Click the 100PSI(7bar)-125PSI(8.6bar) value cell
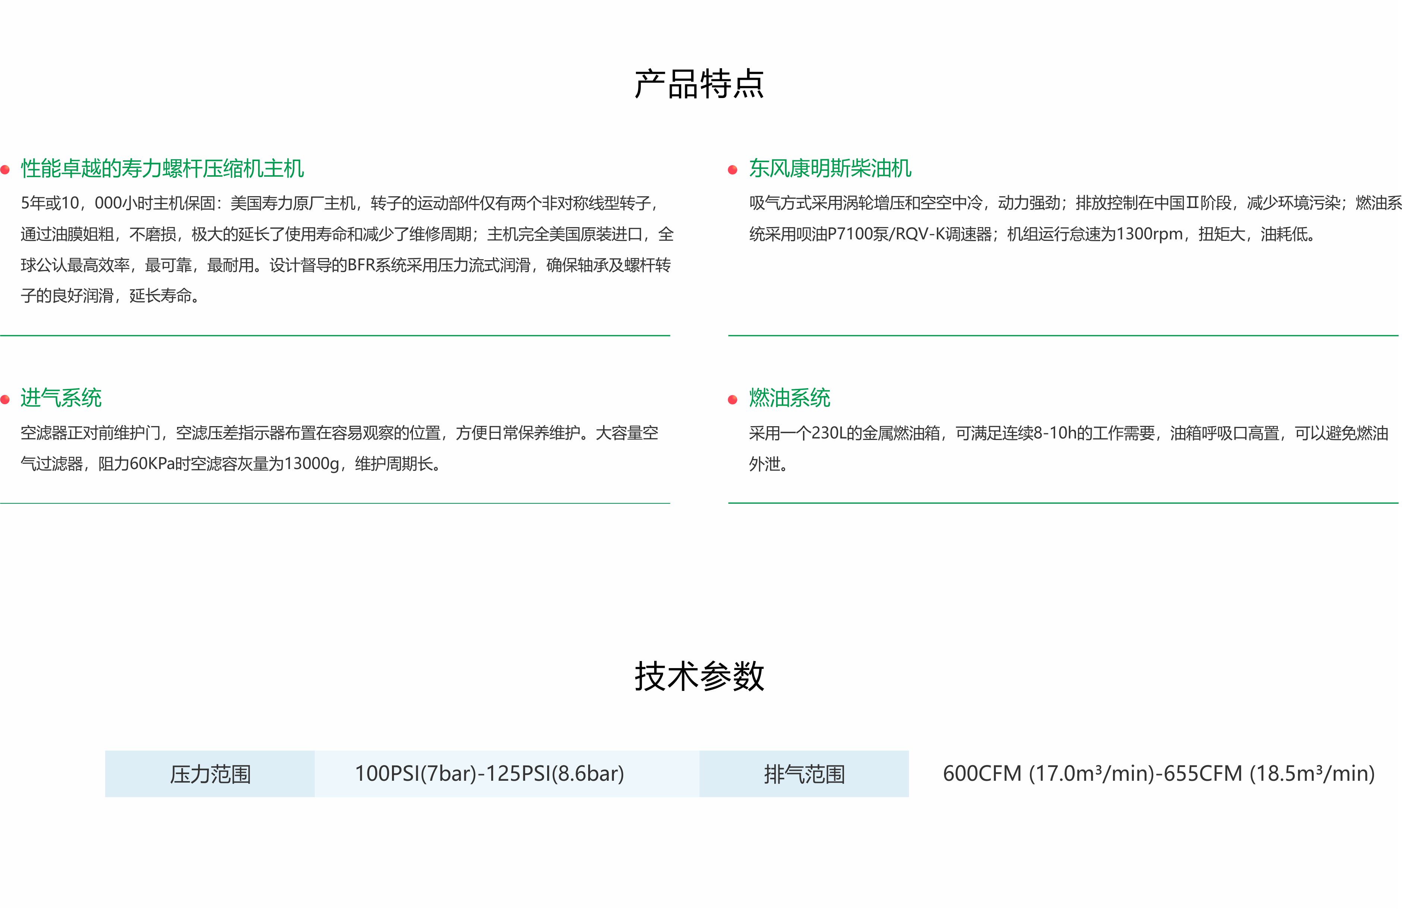This screenshot has width=1402, height=909. (x=489, y=774)
